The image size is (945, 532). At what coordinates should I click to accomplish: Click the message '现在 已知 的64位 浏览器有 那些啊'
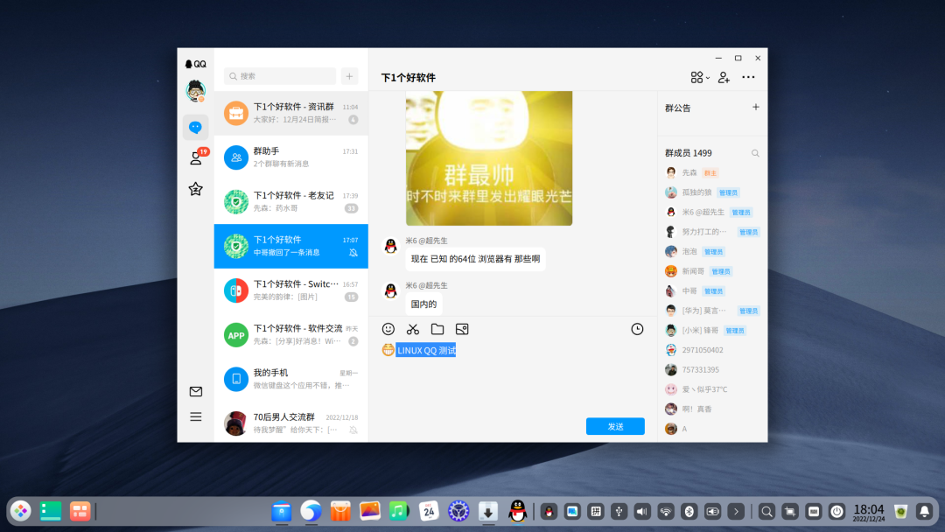click(x=475, y=259)
